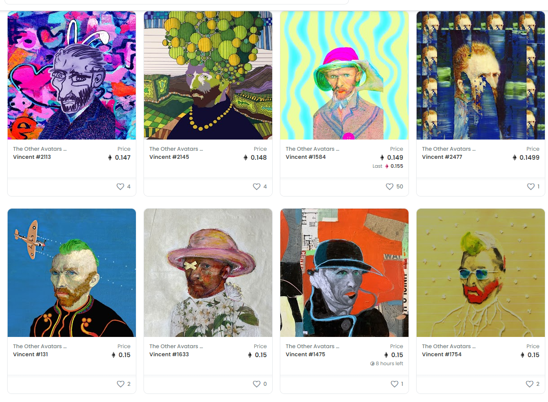Open Vincent #131 airplane mohawk artwork
The width and height of the screenshot is (548, 402).
(72, 273)
